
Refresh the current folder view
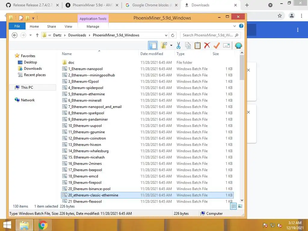(173, 35)
